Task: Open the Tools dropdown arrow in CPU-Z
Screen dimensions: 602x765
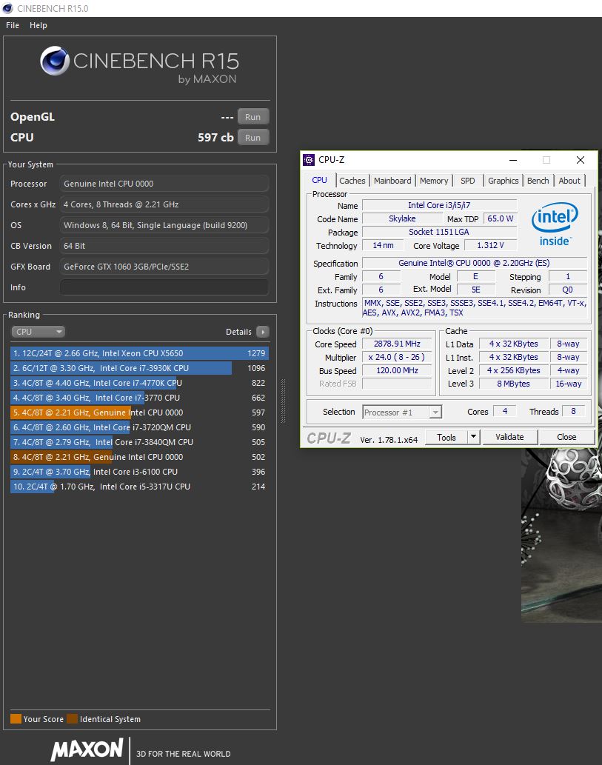Action: click(x=473, y=437)
